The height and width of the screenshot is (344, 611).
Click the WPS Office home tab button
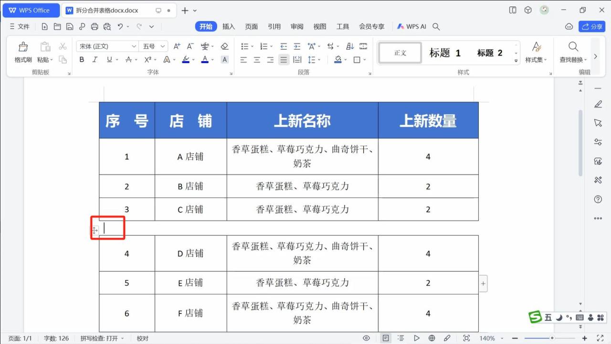pyautogui.click(x=31, y=10)
